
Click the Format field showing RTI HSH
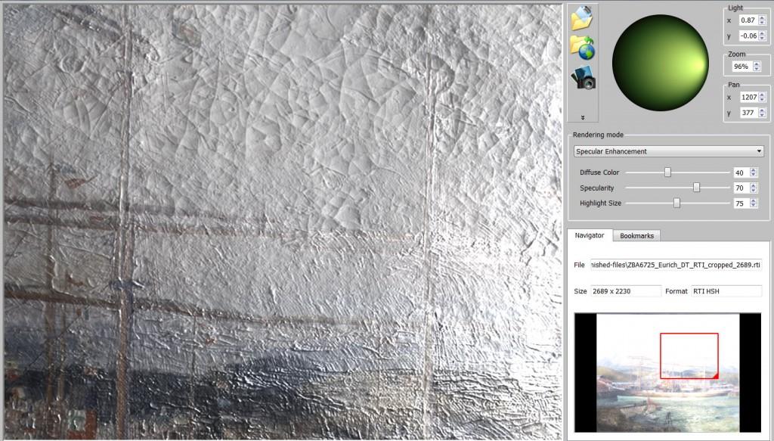tap(726, 291)
